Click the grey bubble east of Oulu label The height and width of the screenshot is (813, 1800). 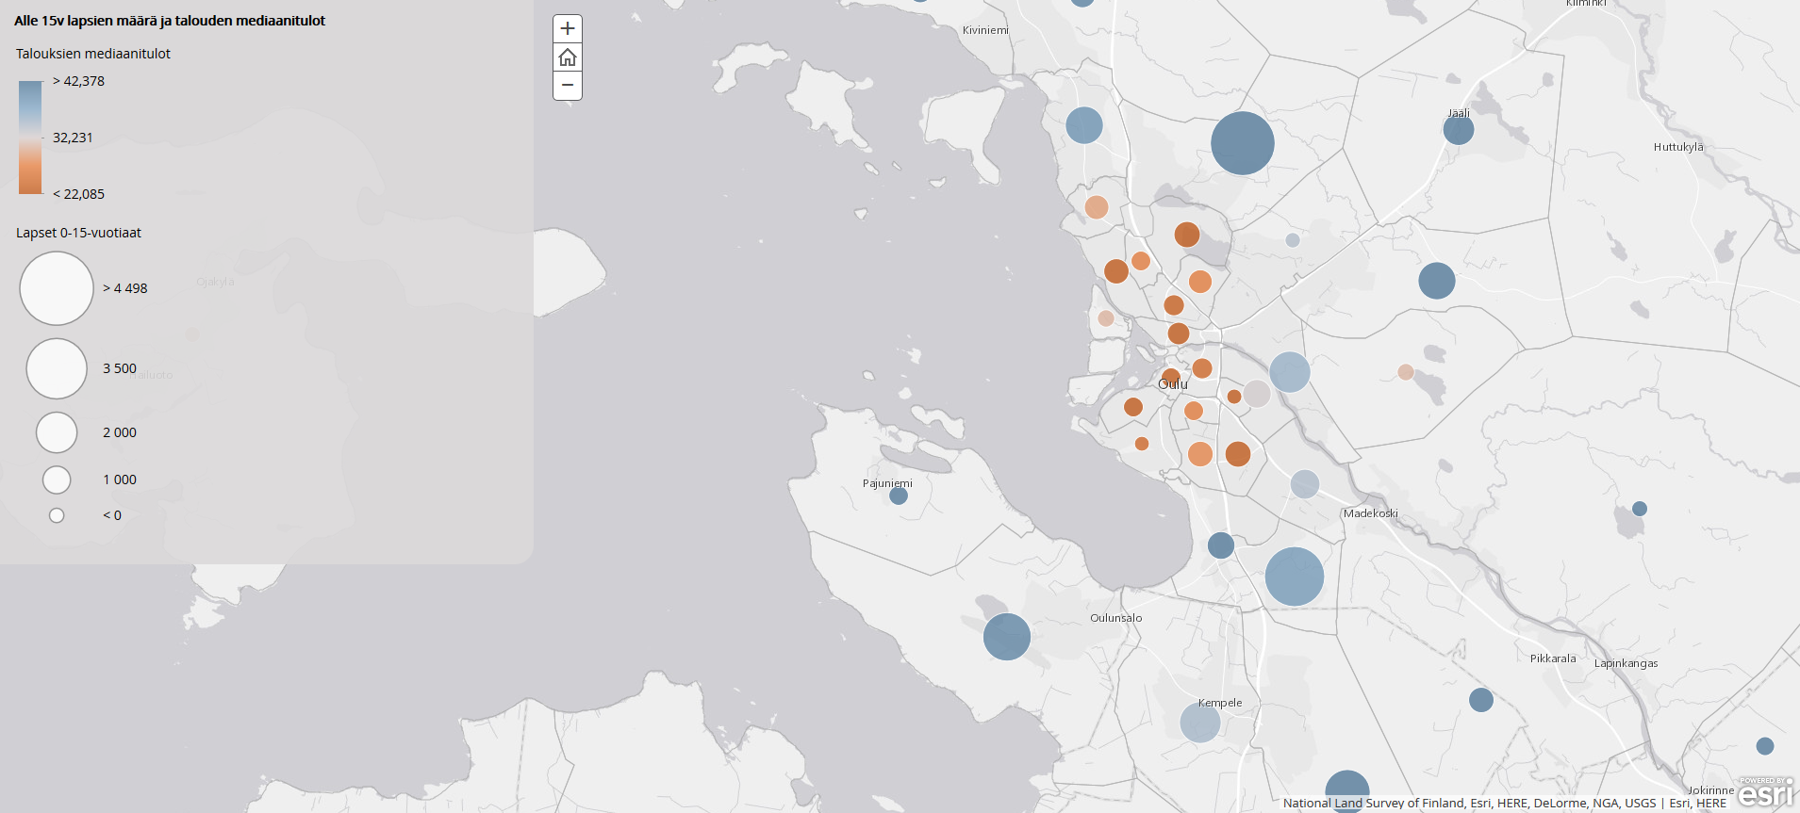click(x=1257, y=393)
